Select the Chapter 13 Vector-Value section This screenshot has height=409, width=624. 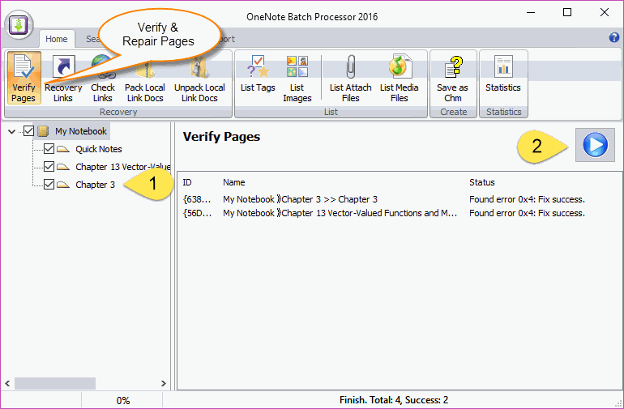point(122,166)
